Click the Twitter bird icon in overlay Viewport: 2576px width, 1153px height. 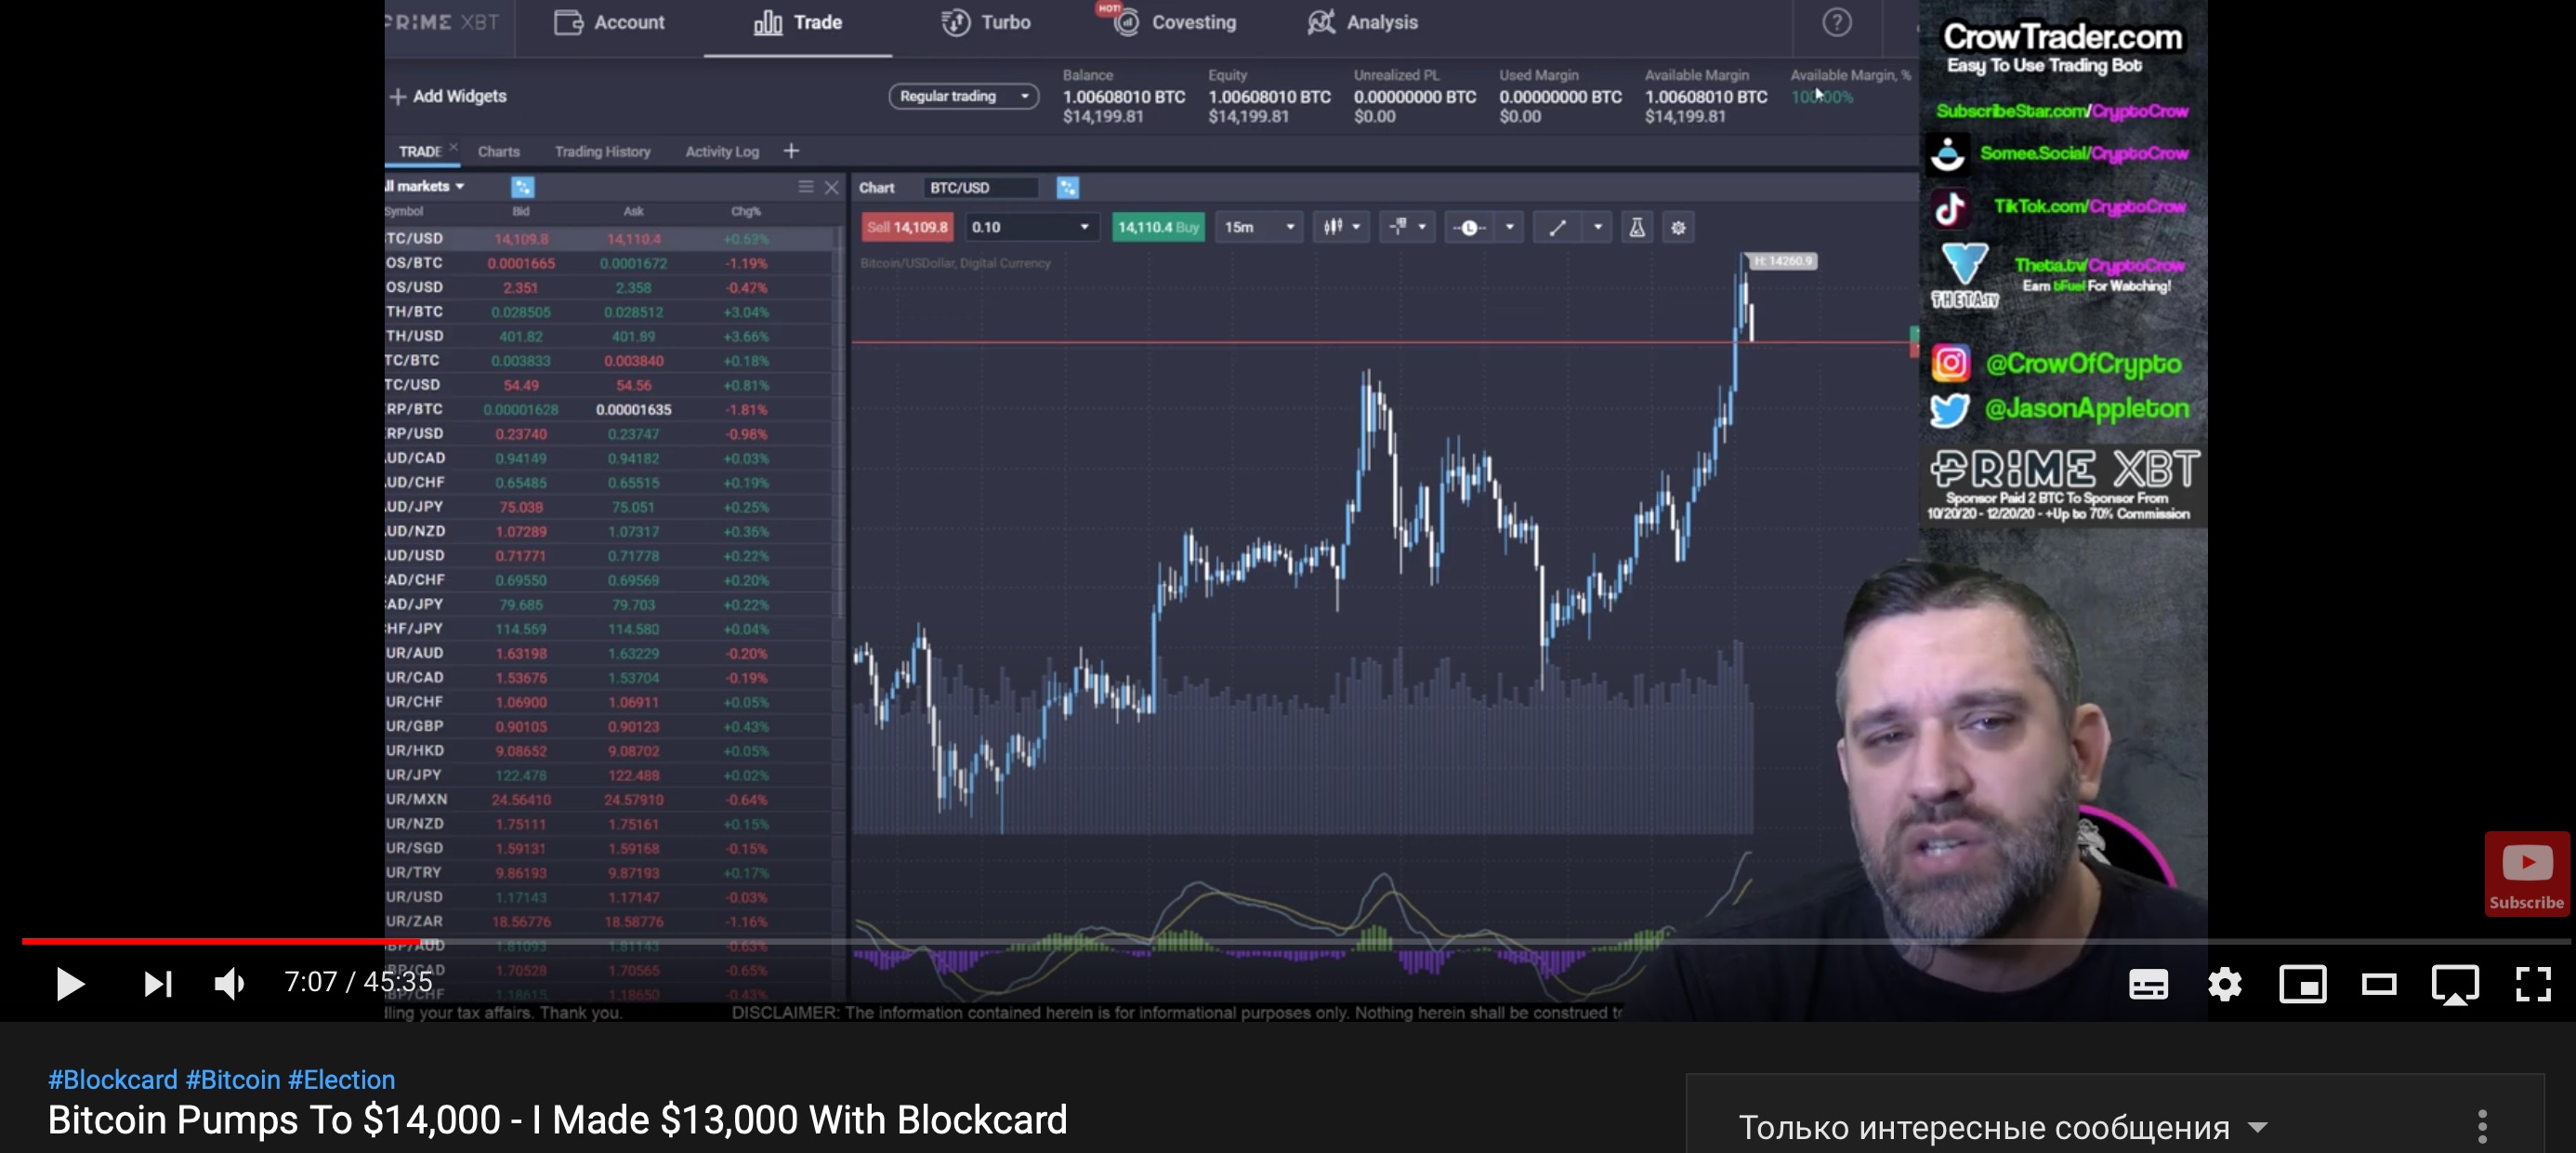[x=1949, y=409]
